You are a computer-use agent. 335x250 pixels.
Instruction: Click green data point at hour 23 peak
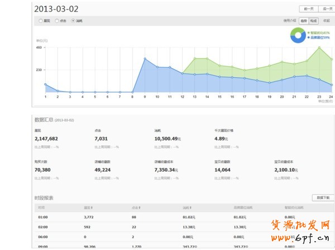319,48
